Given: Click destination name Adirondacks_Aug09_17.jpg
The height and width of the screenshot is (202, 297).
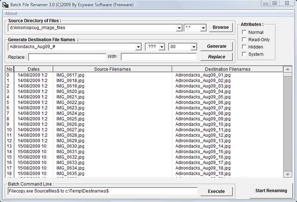Looking at the screenshot, I should (203, 163).
